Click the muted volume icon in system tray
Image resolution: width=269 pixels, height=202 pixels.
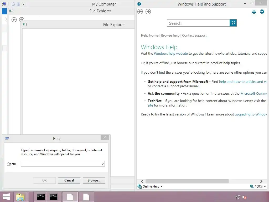point(244,197)
